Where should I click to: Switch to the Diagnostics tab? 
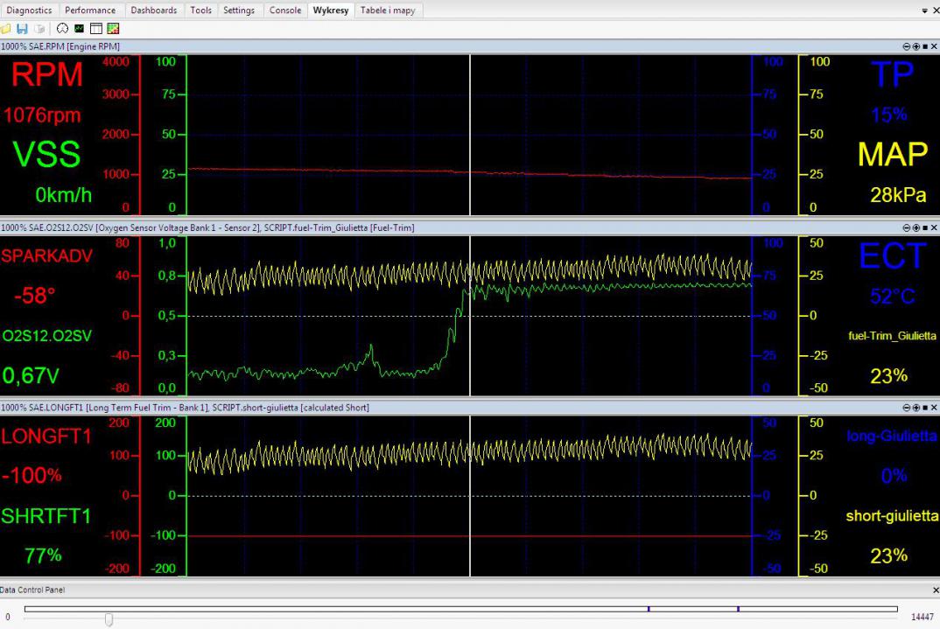click(x=29, y=10)
